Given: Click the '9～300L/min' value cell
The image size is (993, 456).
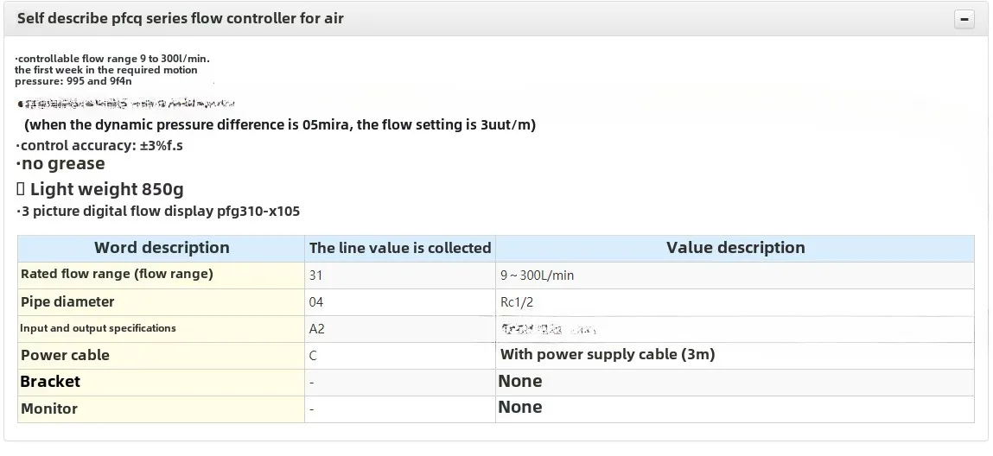Looking at the screenshot, I should point(537,275).
